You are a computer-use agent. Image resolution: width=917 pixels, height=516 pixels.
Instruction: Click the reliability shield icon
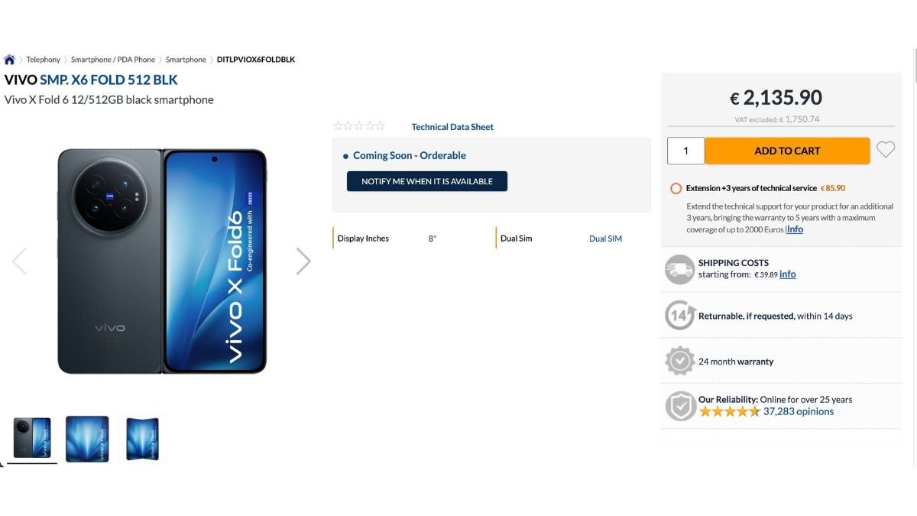tap(679, 406)
